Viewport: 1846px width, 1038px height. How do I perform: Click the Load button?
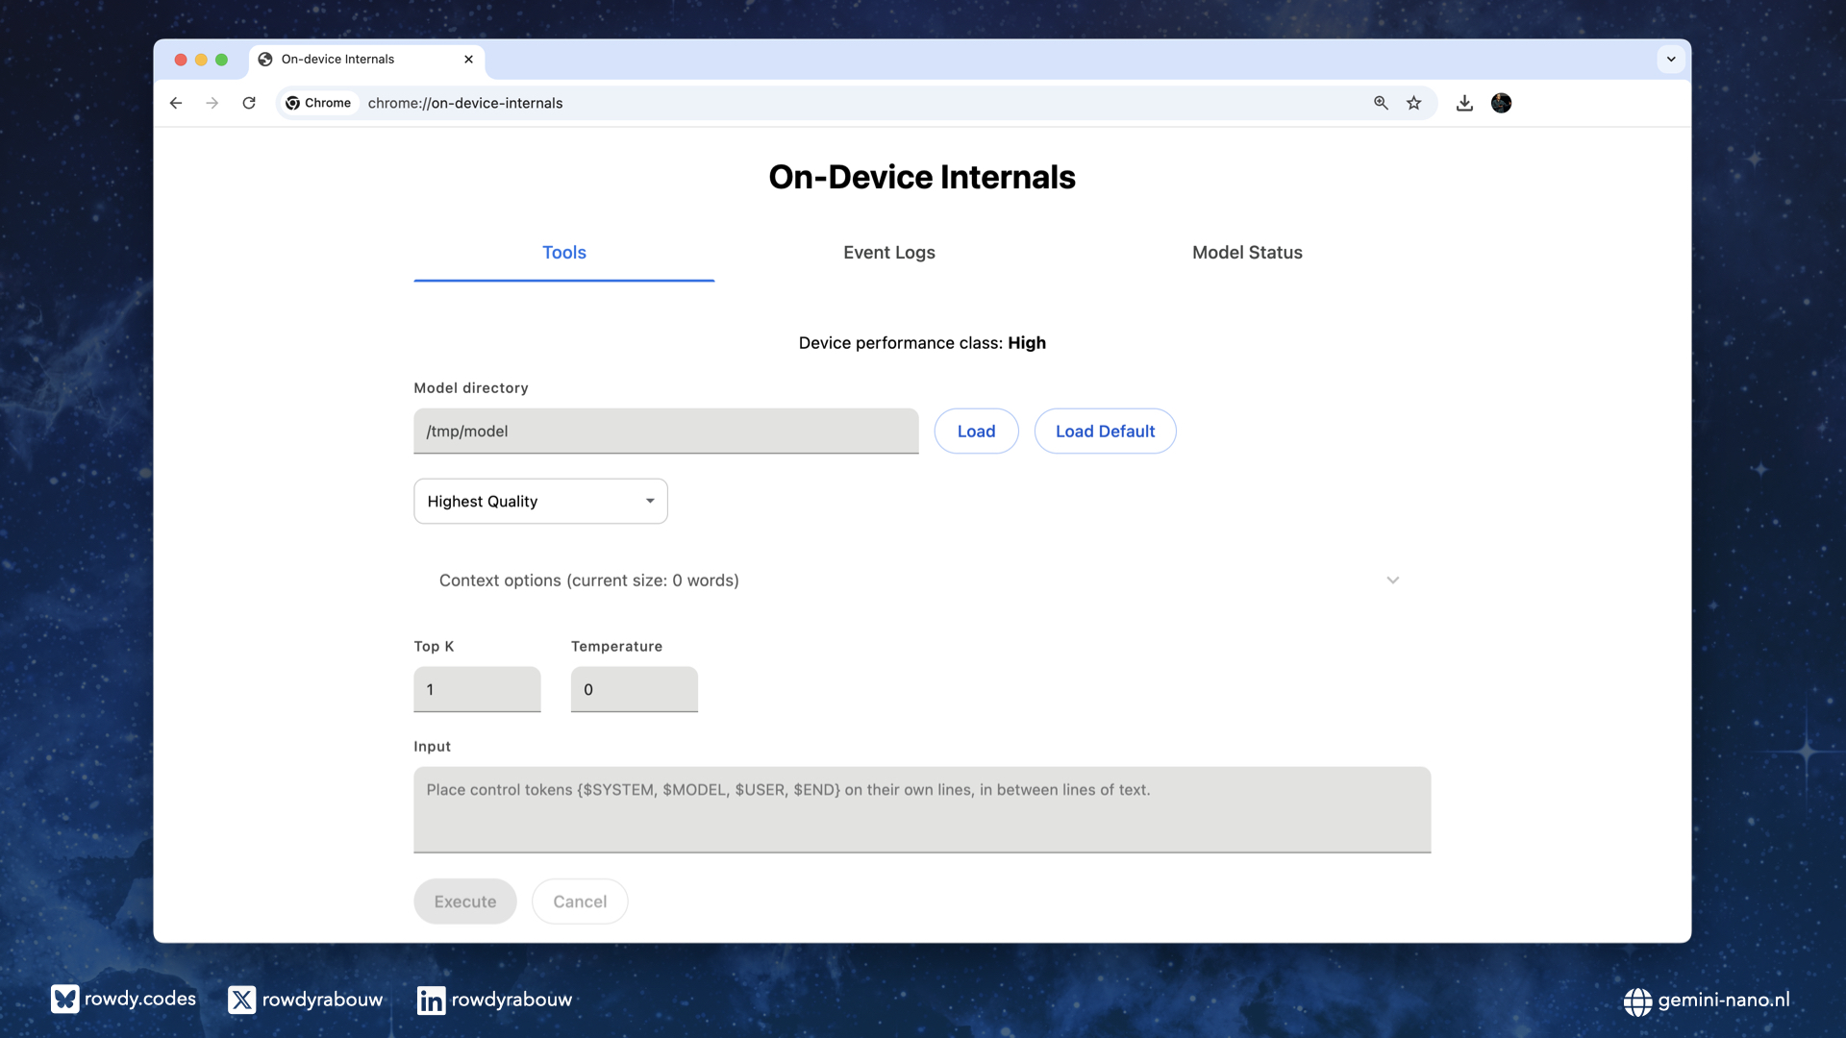pos(976,432)
